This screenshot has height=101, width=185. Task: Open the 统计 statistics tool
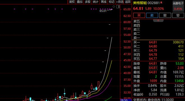(96, 2)
